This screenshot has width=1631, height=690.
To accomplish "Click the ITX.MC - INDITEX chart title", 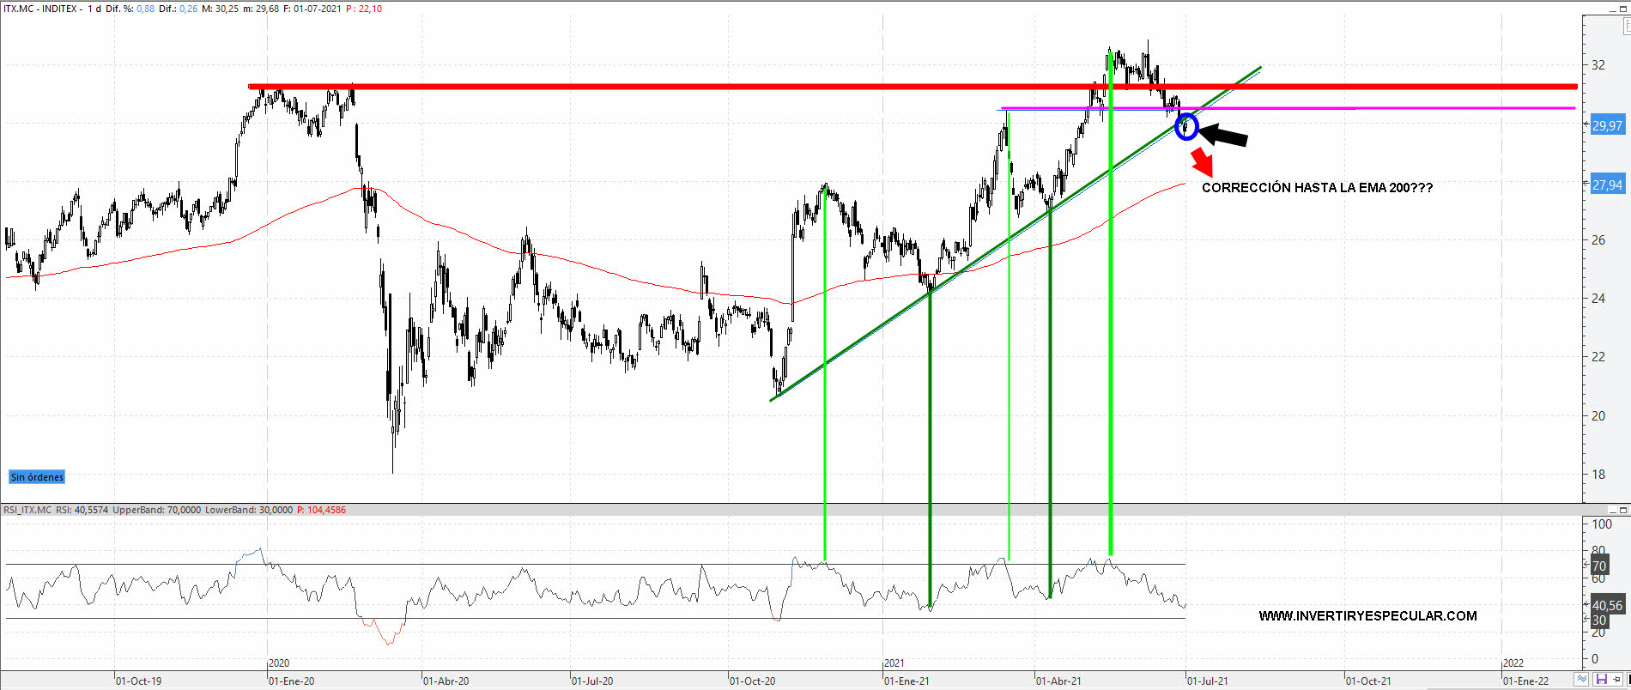I will coord(42,9).
